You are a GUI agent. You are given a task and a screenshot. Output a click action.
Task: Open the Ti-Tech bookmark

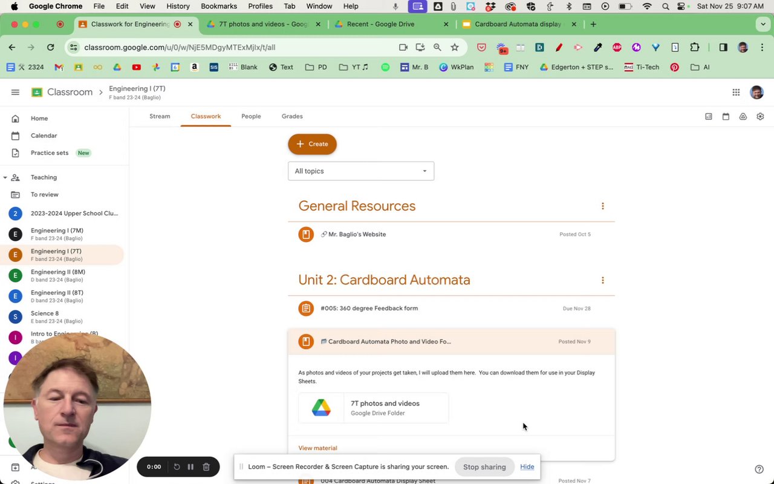(642, 67)
